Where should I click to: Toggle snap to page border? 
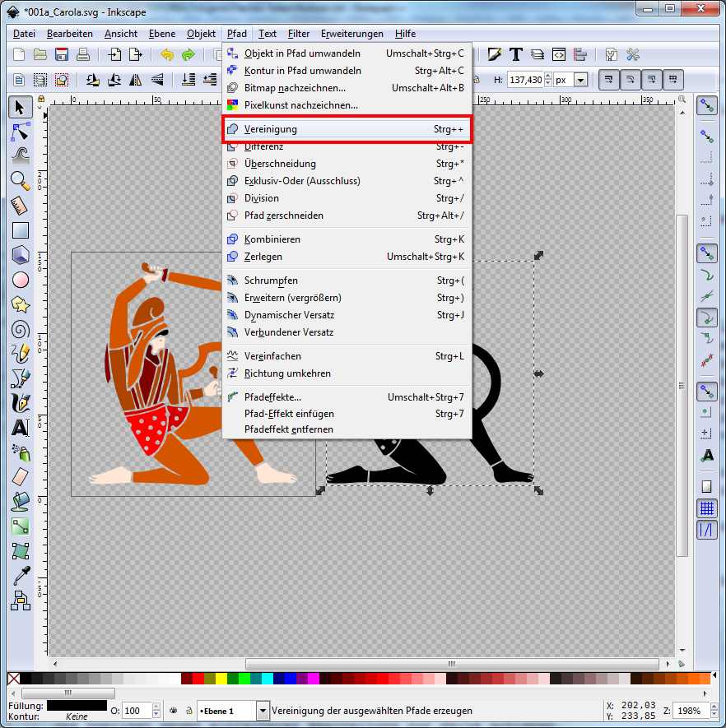click(x=706, y=486)
